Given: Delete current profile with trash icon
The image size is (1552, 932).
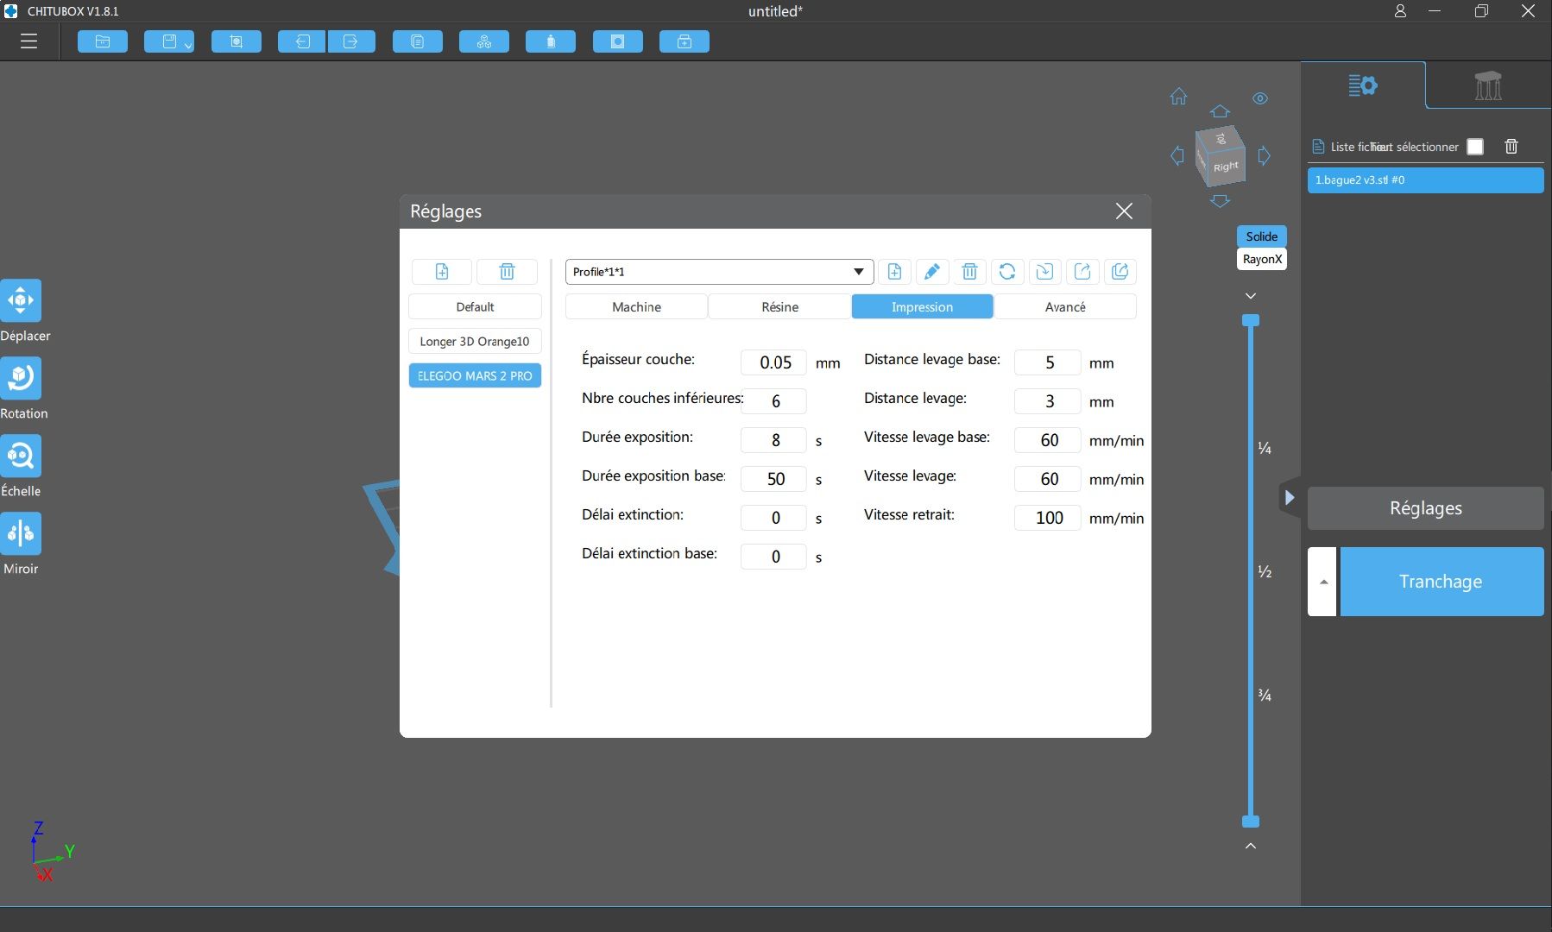Looking at the screenshot, I should tap(969, 272).
